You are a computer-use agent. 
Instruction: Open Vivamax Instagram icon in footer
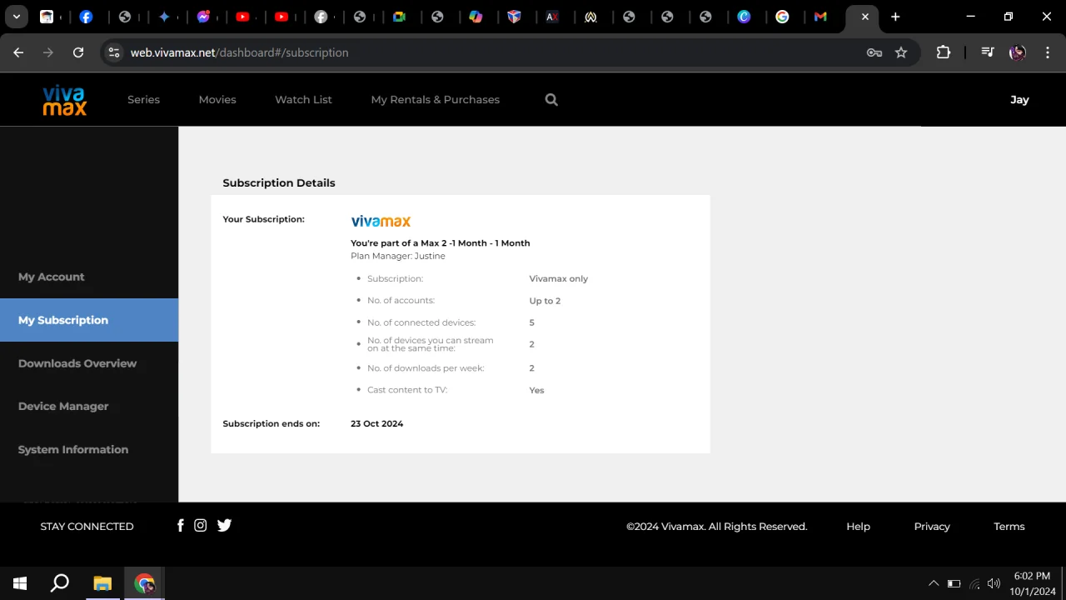click(200, 525)
